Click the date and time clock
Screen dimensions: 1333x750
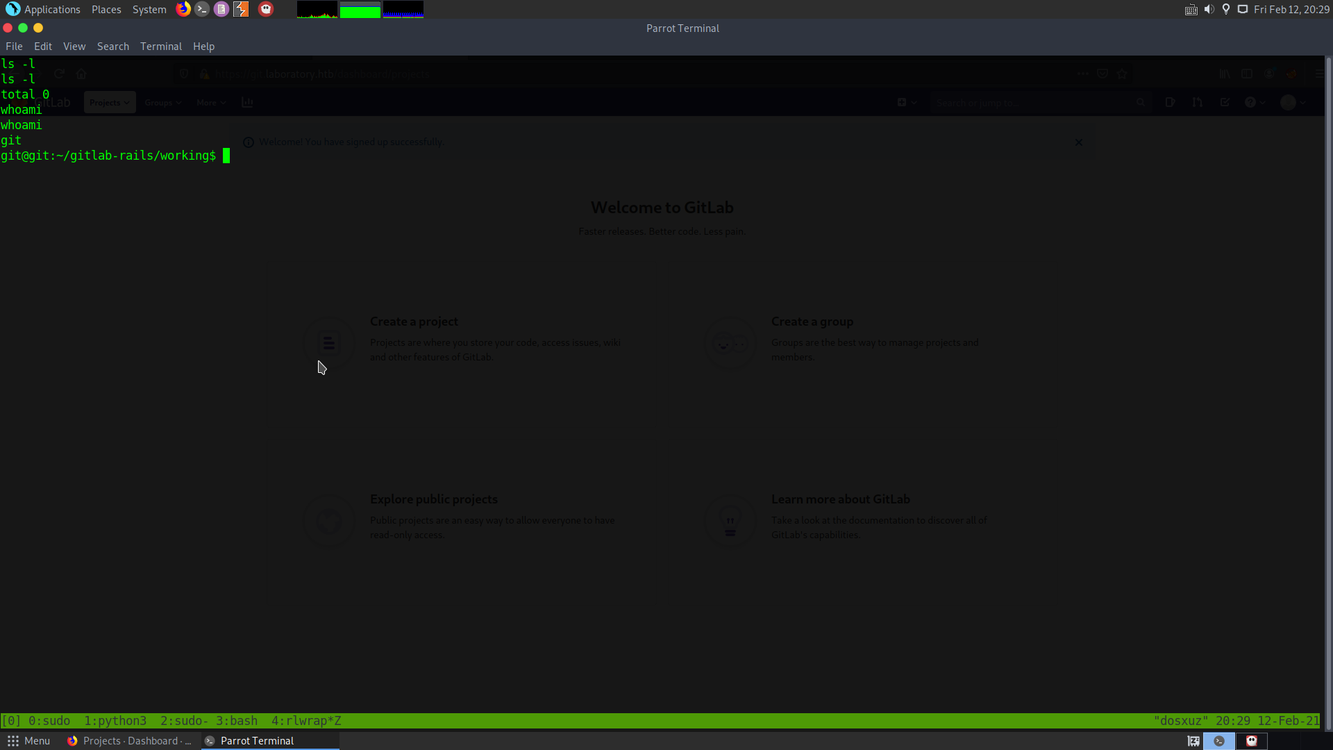tap(1291, 9)
